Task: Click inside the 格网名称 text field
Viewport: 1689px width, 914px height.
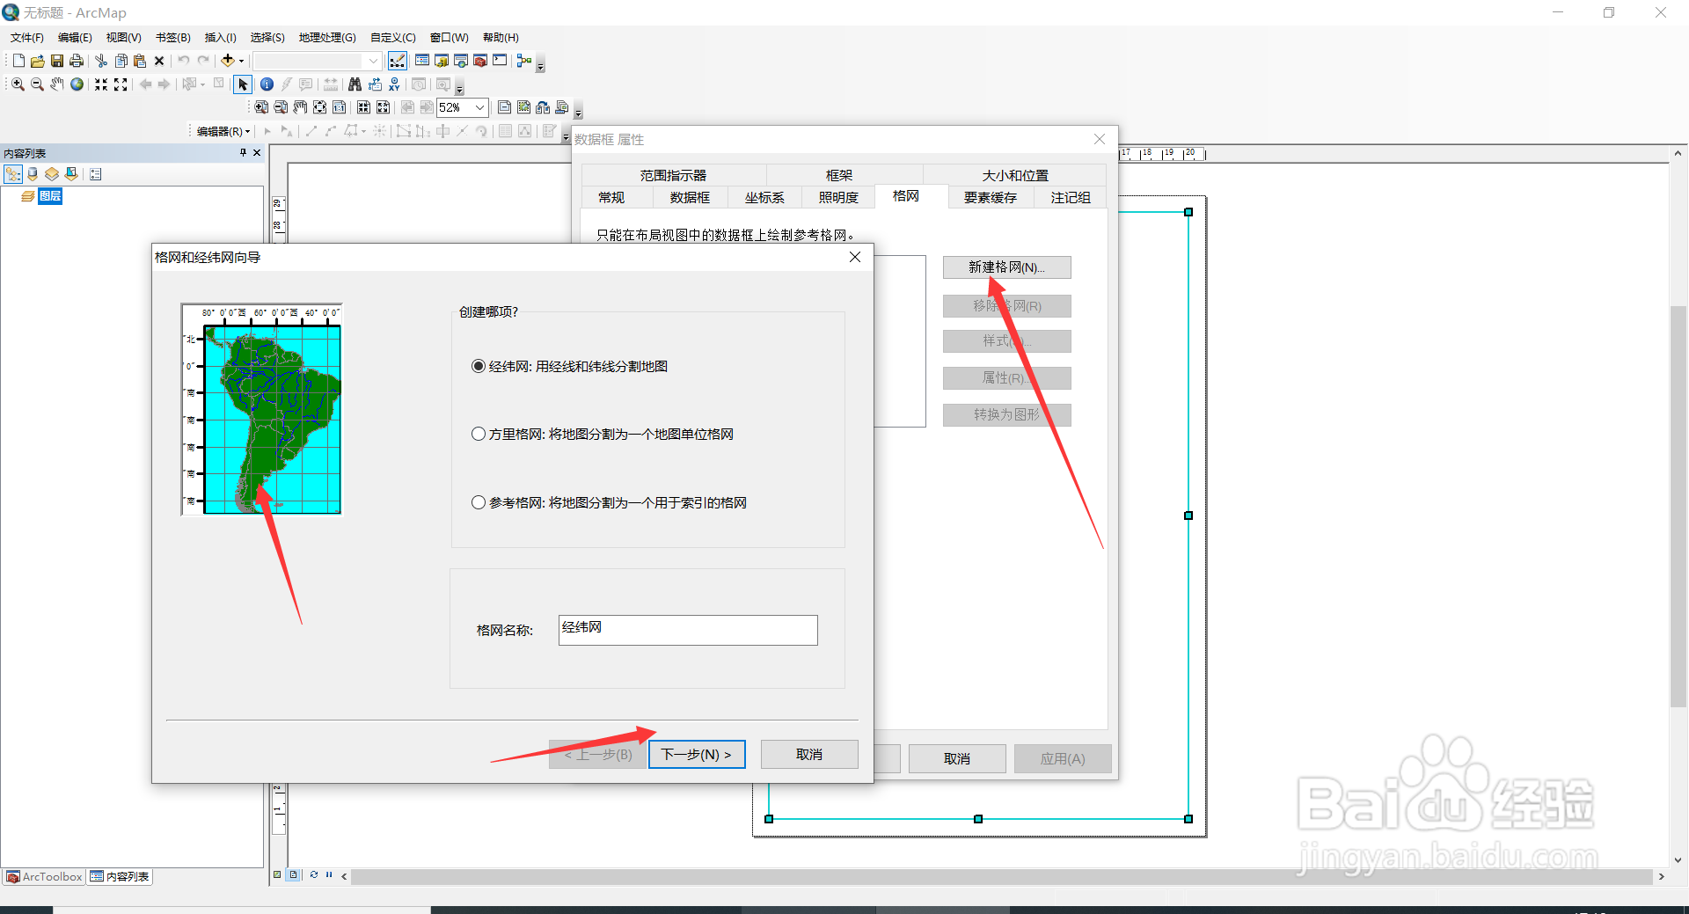Action: click(x=687, y=630)
